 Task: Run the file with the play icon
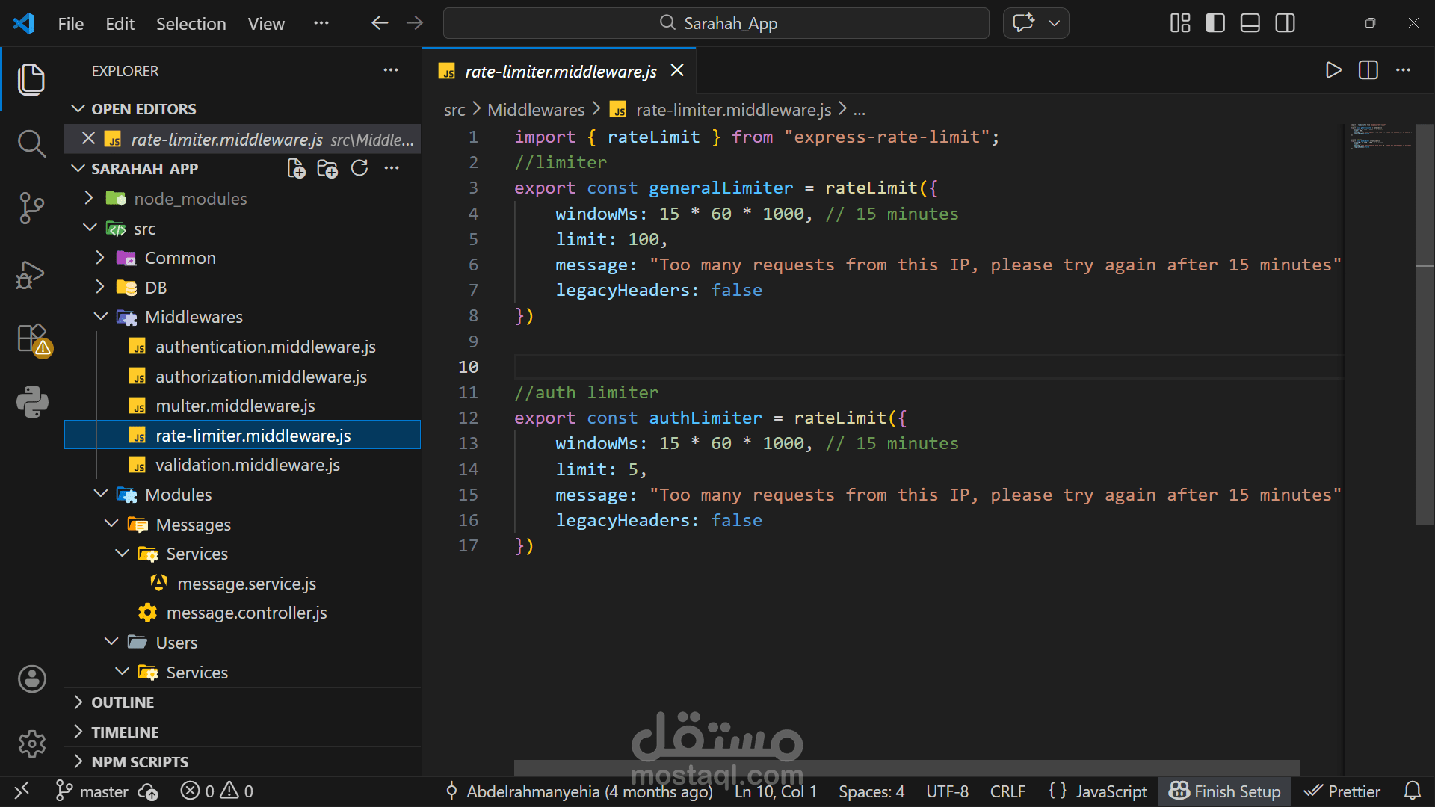(x=1333, y=71)
